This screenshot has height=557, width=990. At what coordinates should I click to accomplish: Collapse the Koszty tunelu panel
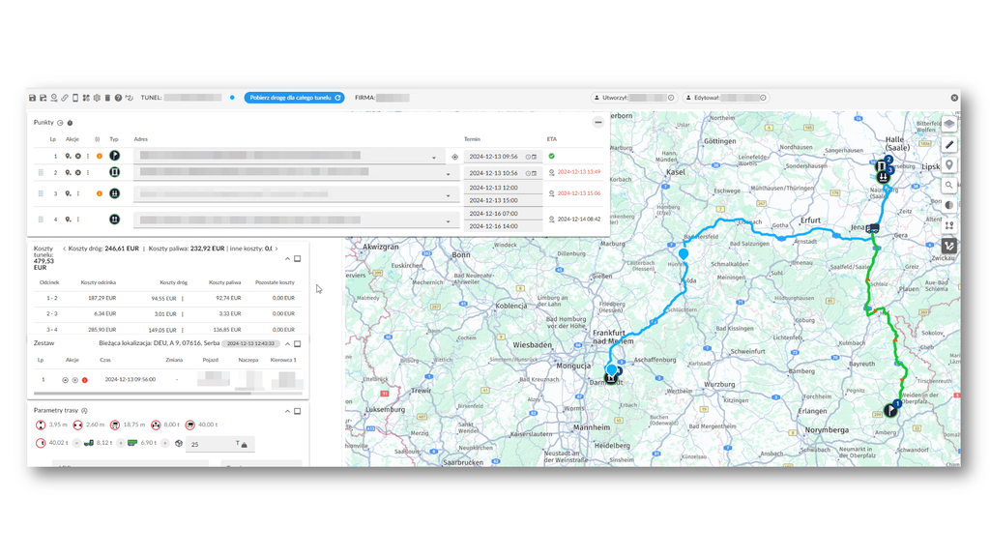click(x=287, y=259)
